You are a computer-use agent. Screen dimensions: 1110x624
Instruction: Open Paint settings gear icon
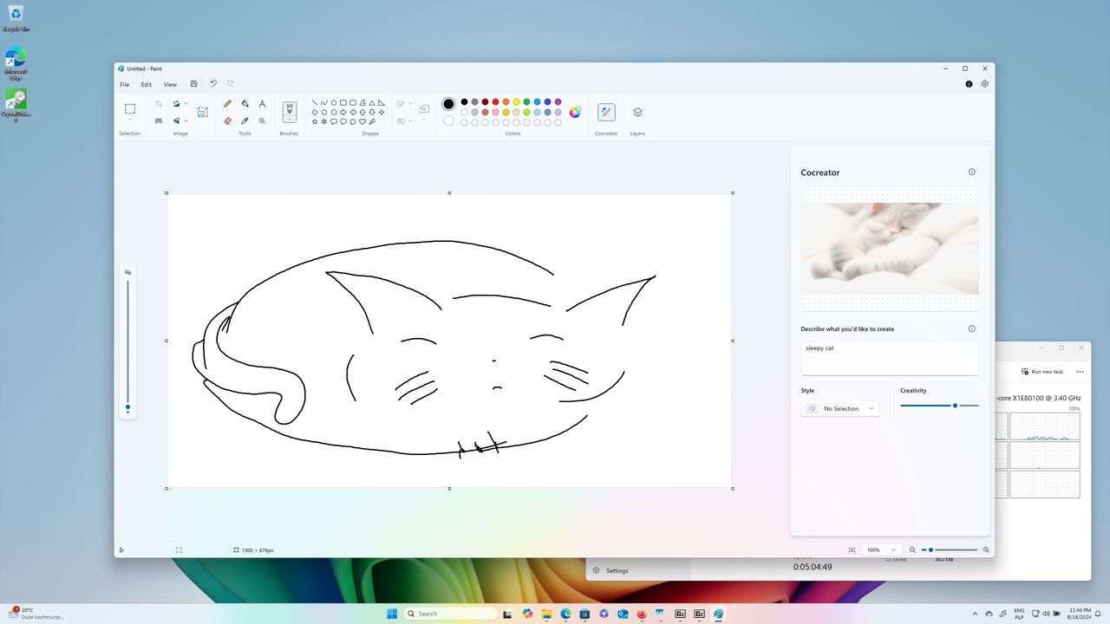[x=985, y=84]
